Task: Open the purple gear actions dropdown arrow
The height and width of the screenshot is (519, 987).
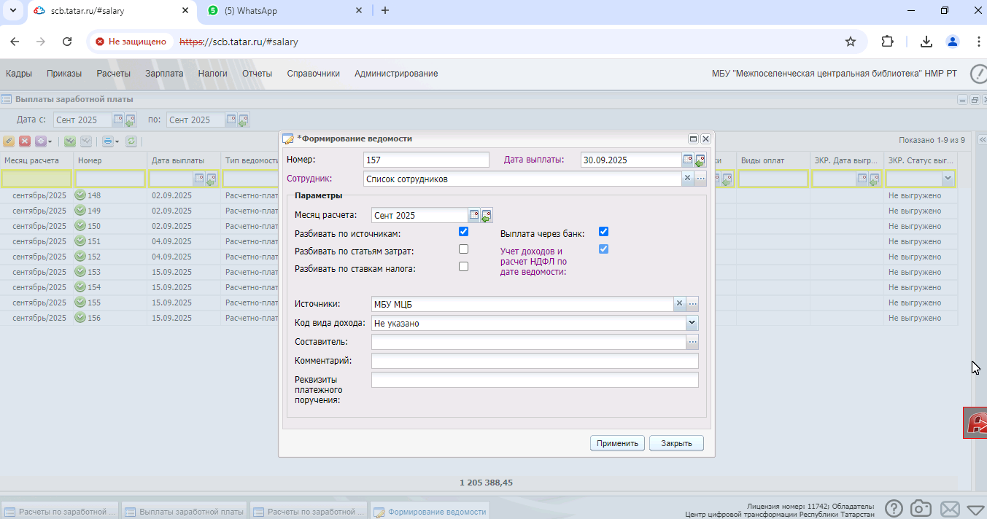Action: 50,141
